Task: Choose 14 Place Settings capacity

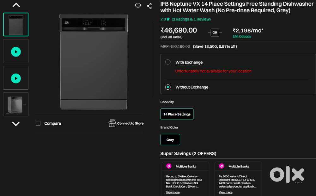Action: click(177, 114)
